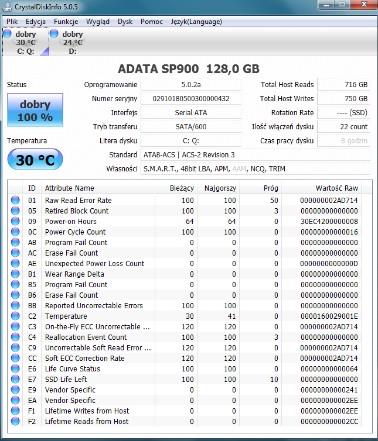This screenshot has height=441, width=378.
Task: Switch to the D: drive tab
Action: pyautogui.click(x=68, y=42)
